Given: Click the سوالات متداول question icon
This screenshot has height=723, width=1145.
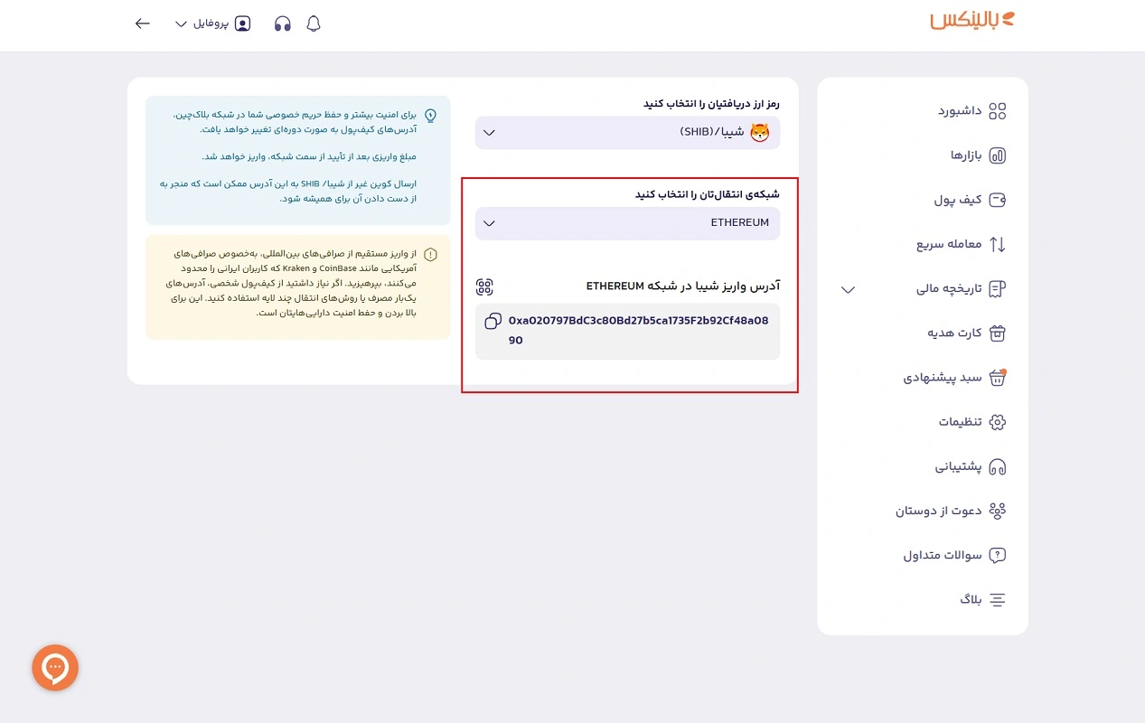Looking at the screenshot, I should pos(997,555).
